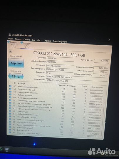Click the Техсостояние label
Image resolution: width=119 pixels, height=159 pixels.
pos(16,56)
